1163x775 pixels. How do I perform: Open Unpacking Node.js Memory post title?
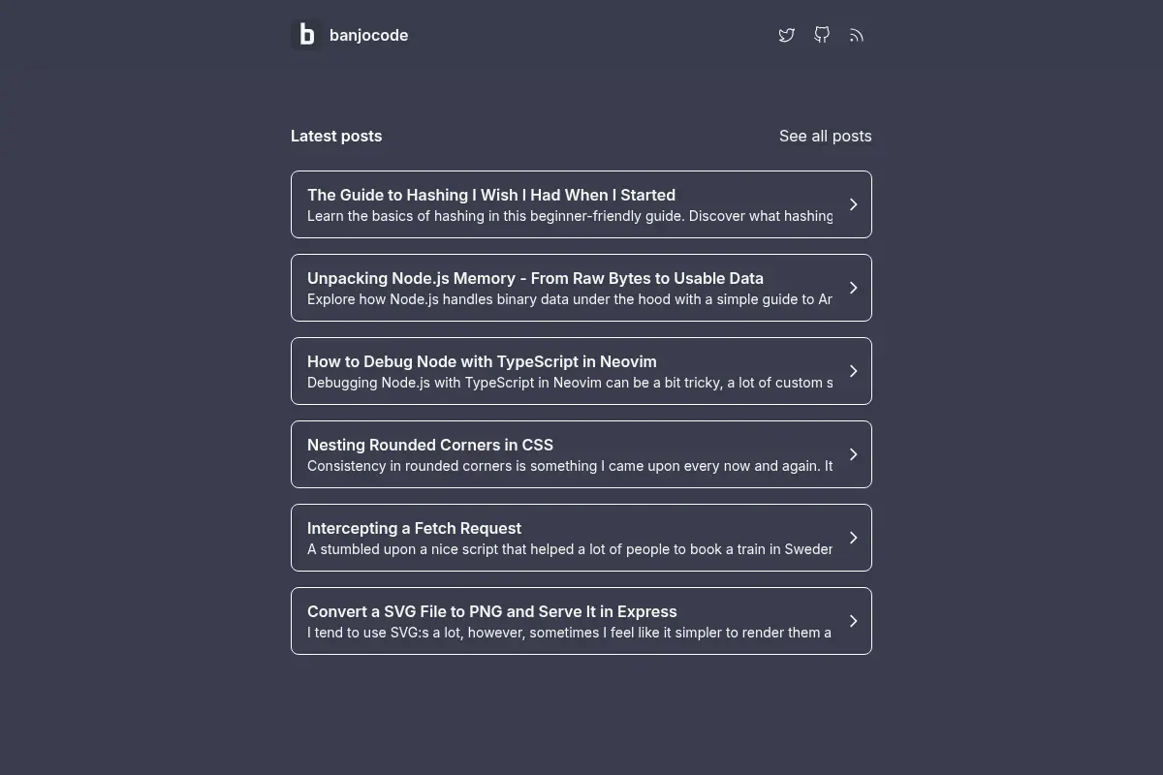[535, 278]
